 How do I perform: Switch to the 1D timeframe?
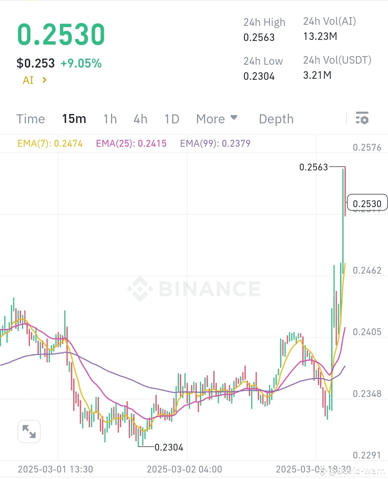pos(171,119)
